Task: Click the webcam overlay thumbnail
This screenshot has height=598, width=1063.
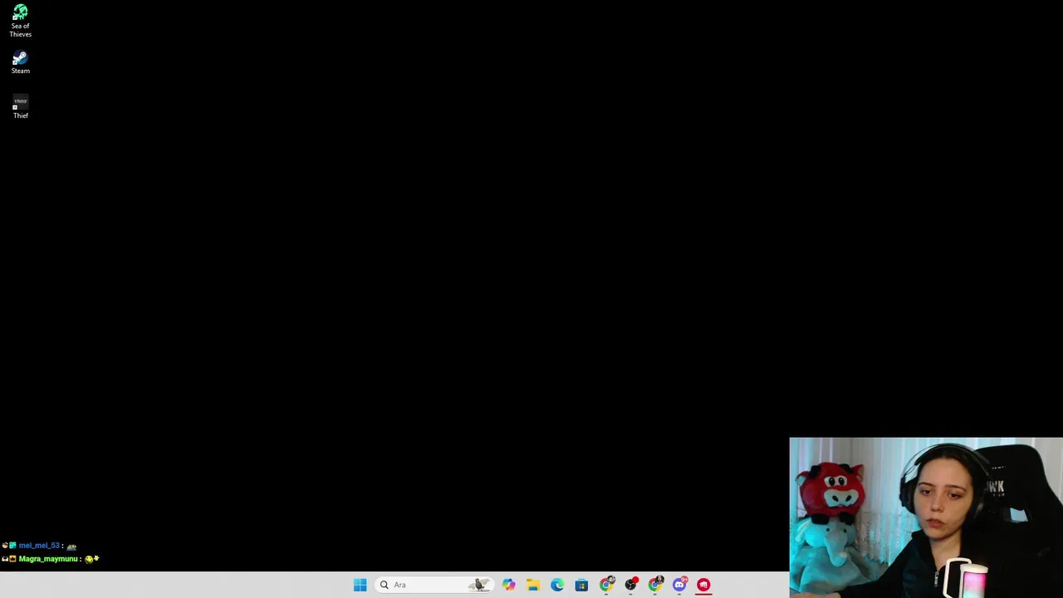Action: pos(926,517)
